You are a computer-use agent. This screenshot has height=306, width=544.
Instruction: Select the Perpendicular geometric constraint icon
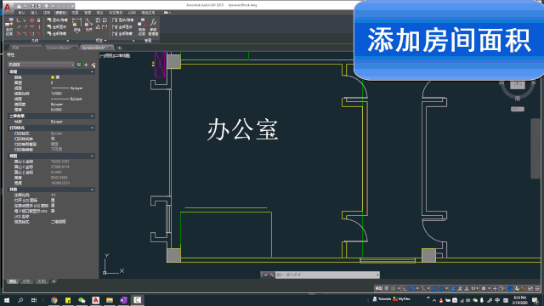pyautogui.click(x=25, y=27)
